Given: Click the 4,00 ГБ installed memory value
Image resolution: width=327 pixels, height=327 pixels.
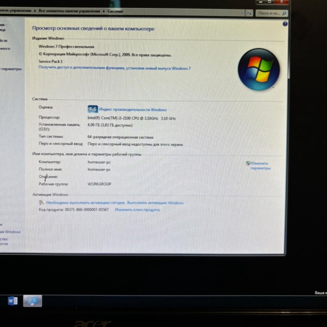Looking at the screenshot, I should [110, 125].
